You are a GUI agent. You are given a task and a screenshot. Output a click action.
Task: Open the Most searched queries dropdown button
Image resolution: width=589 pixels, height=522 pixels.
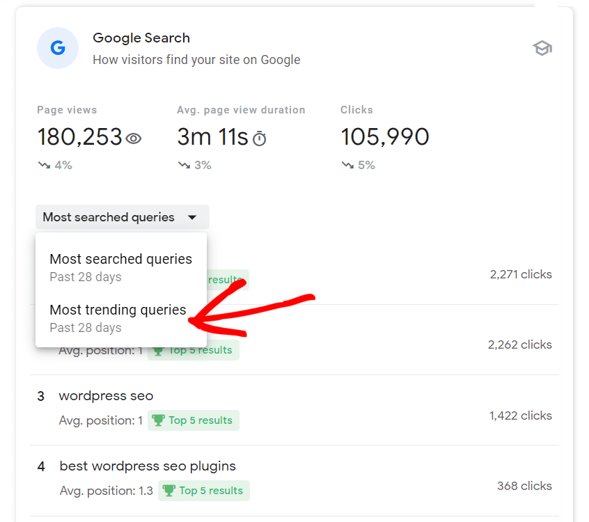(x=122, y=217)
